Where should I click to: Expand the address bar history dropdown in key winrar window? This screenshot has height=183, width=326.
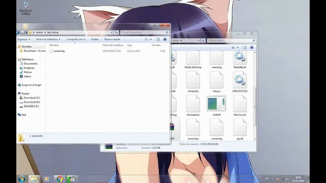(112, 33)
